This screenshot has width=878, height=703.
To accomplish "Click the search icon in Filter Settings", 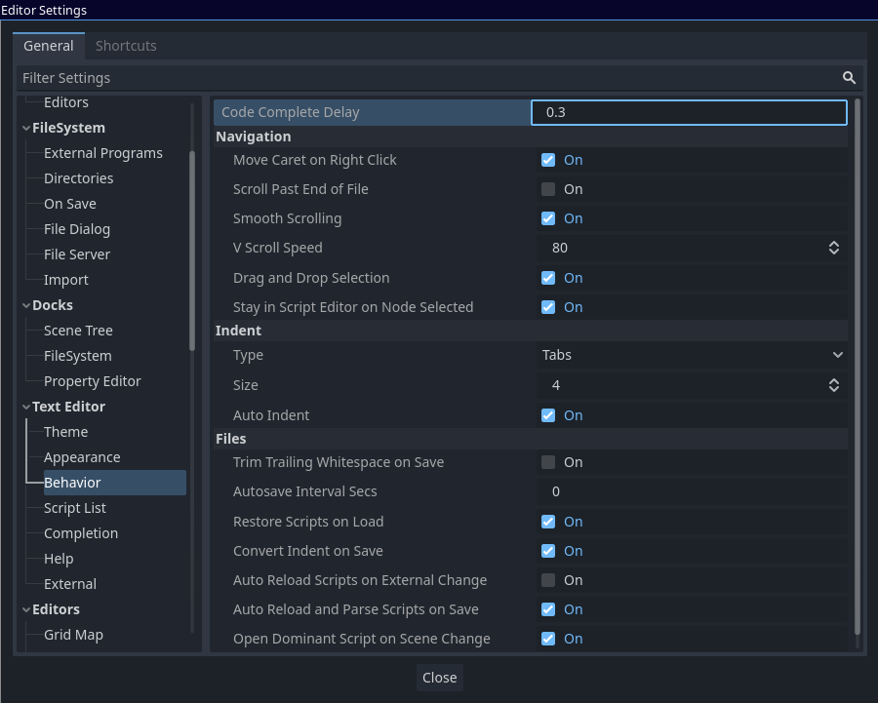I will pos(848,77).
